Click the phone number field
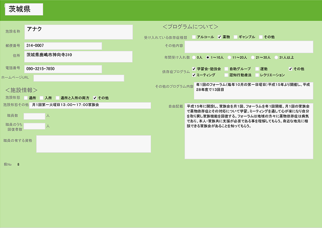This screenshot has width=322, height=228. [63, 69]
